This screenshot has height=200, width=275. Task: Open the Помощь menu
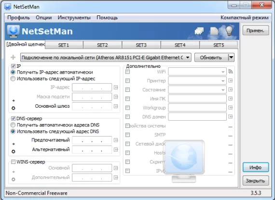pyautogui.click(x=107, y=18)
